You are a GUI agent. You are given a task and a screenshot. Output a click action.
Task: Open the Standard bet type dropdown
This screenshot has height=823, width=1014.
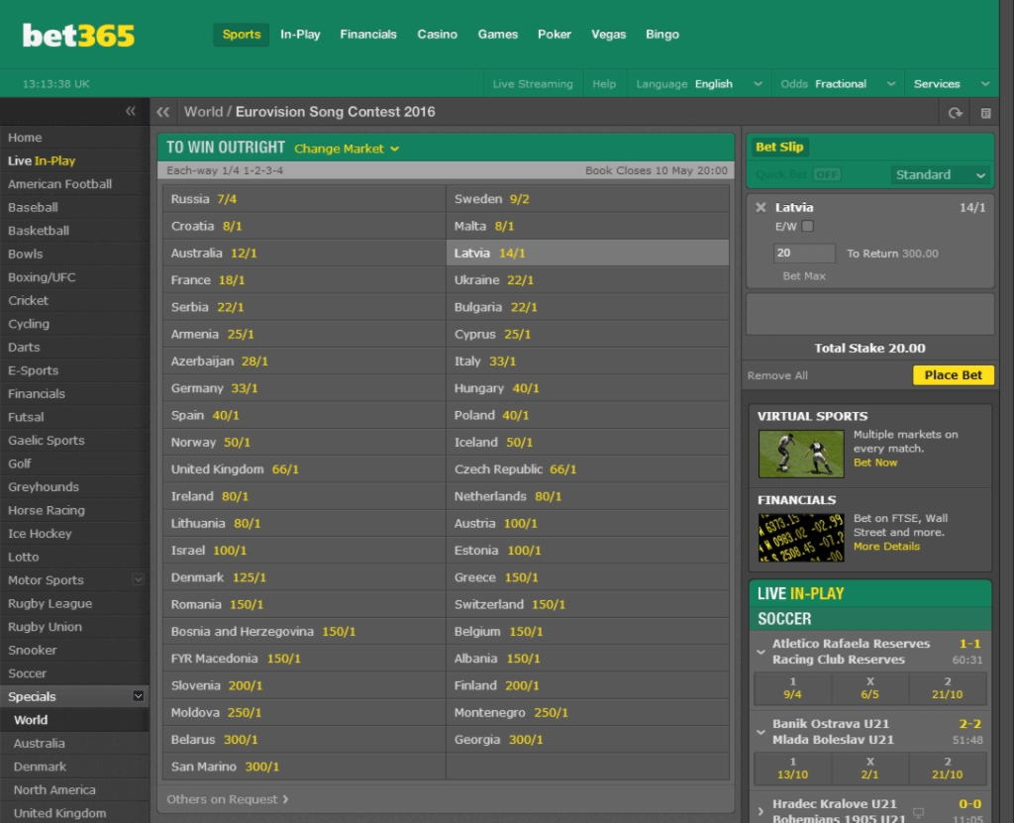941,174
